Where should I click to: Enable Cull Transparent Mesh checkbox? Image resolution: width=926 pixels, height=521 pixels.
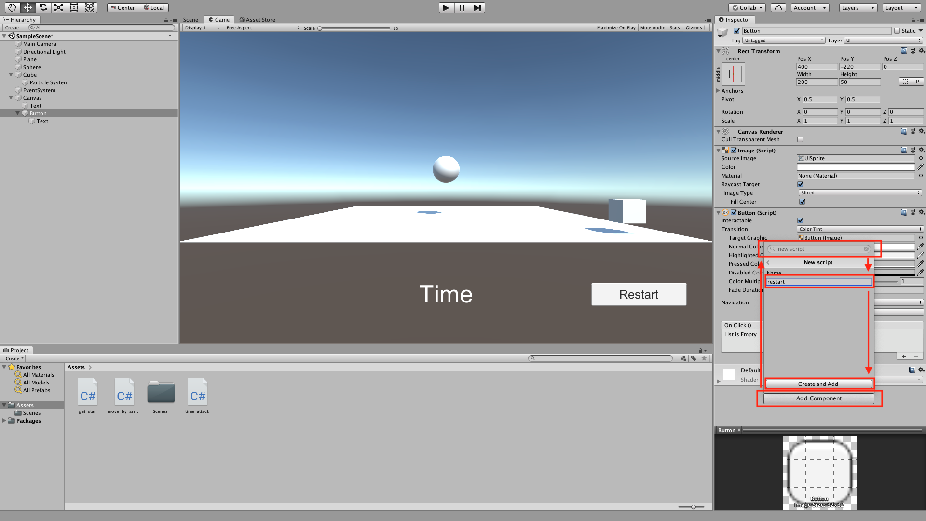tap(800, 139)
